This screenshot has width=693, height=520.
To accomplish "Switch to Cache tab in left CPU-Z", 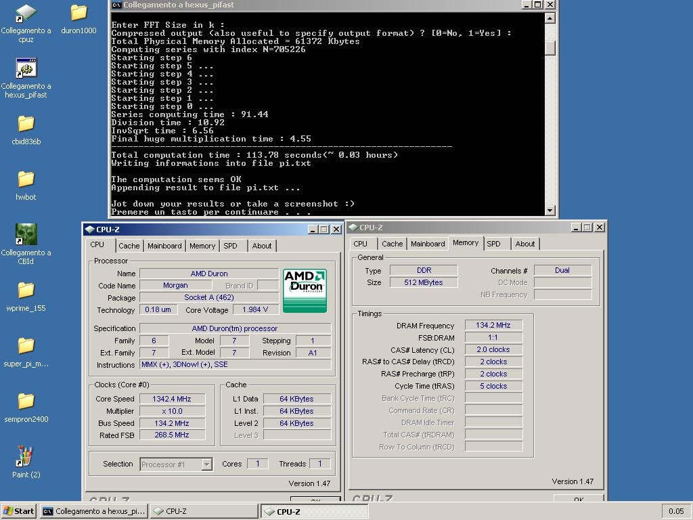I will (129, 246).
